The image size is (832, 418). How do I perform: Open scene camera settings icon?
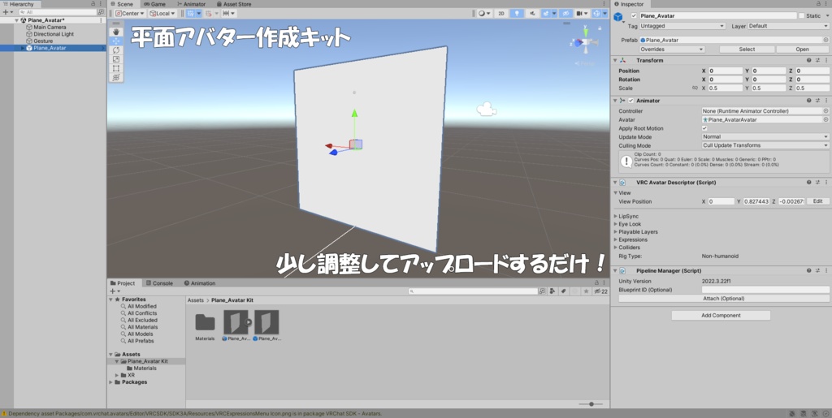pos(580,13)
